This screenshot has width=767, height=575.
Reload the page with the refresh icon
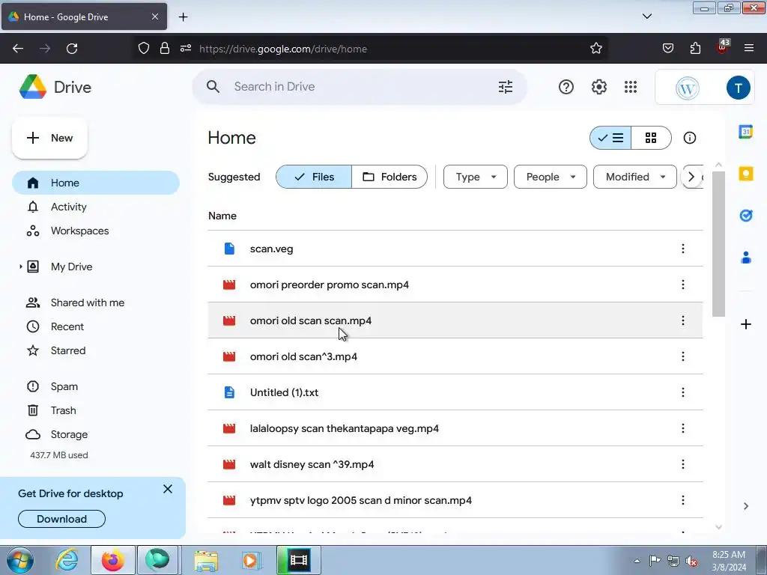[x=72, y=49]
